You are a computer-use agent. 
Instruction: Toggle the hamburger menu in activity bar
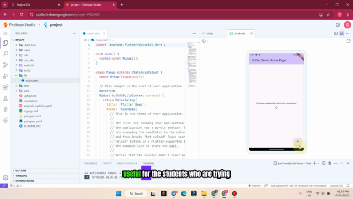point(6,33)
